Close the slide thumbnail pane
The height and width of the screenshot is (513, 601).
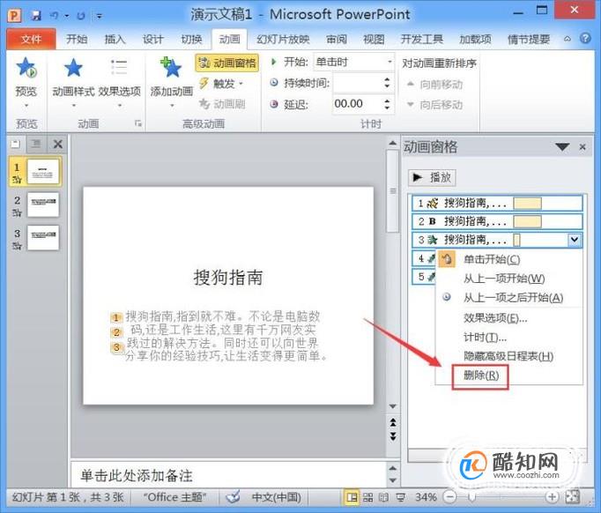tap(58, 145)
